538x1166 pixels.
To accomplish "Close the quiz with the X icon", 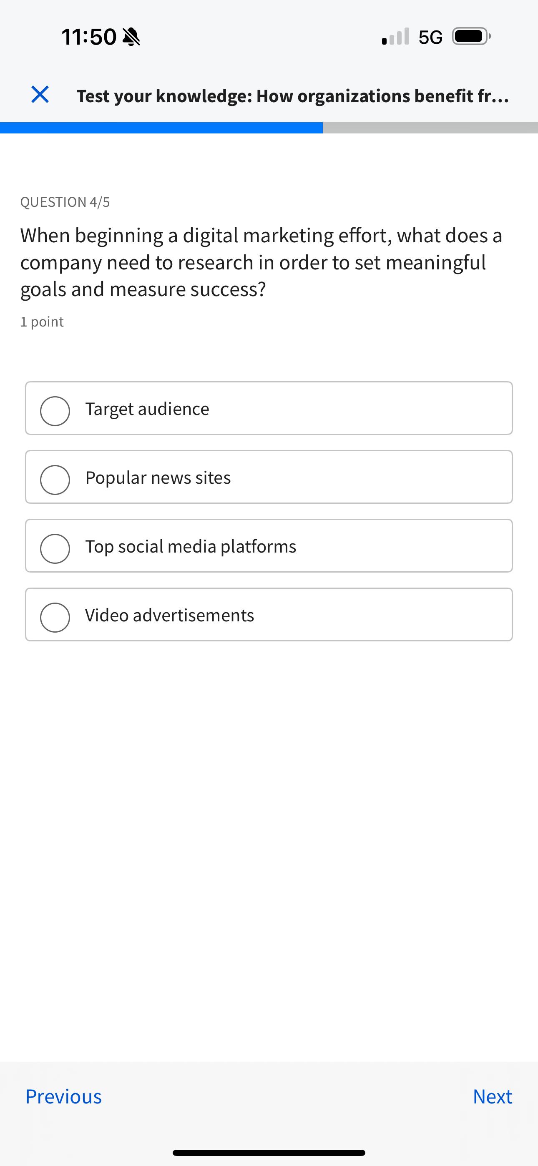I will (39, 95).
